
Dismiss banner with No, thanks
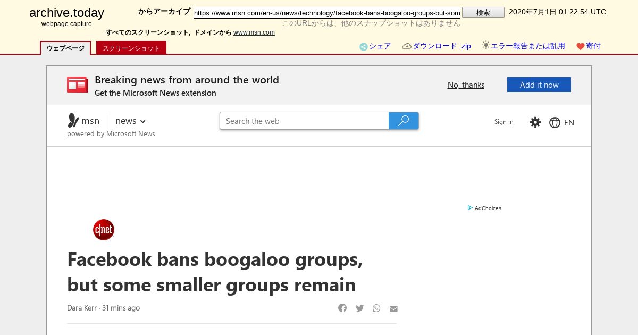pos(466,85)
